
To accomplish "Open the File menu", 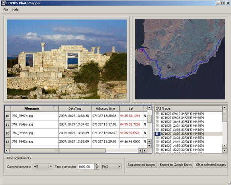I will (x=6, y=10).
